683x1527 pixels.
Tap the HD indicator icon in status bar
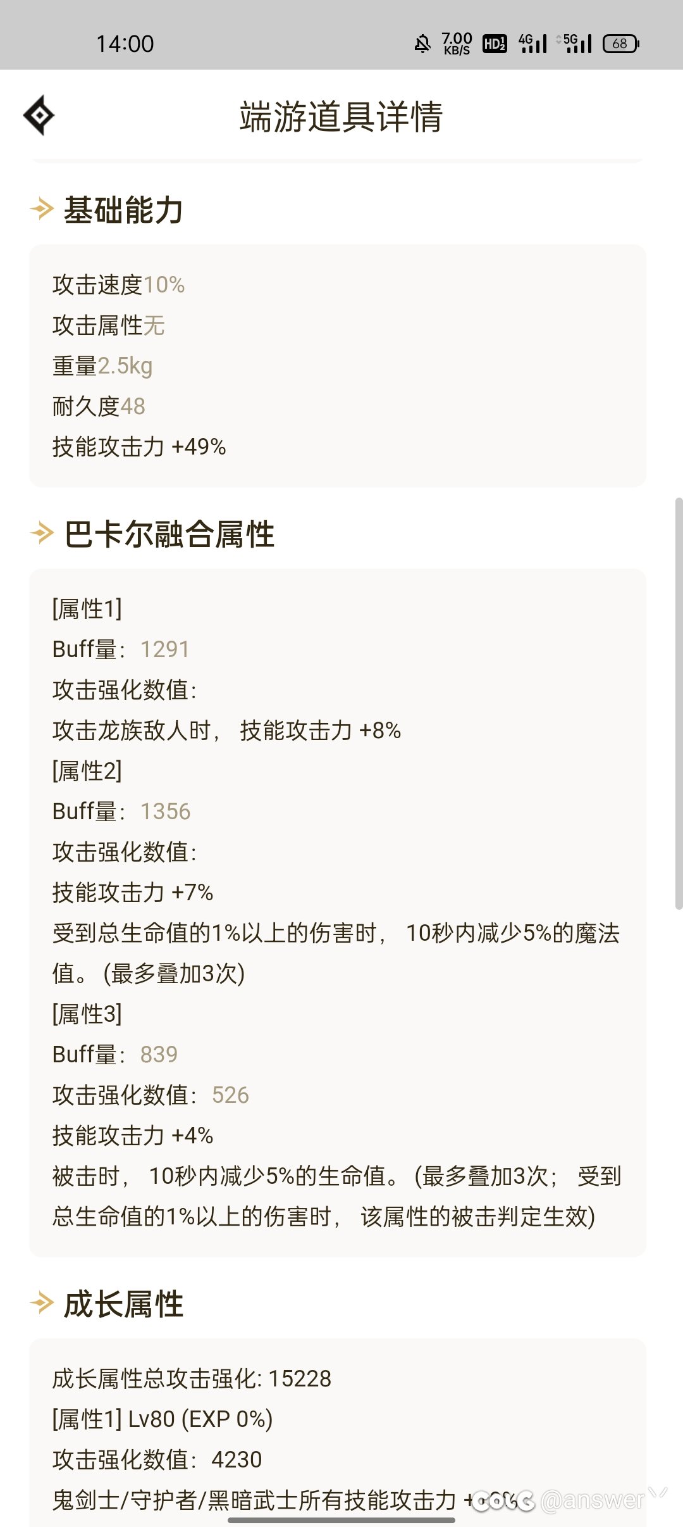coord(495,44)
